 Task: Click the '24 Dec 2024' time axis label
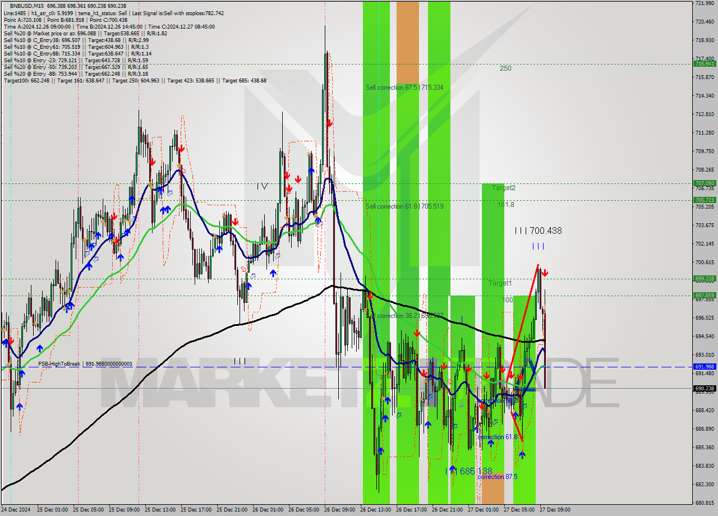tap(16, 510)
